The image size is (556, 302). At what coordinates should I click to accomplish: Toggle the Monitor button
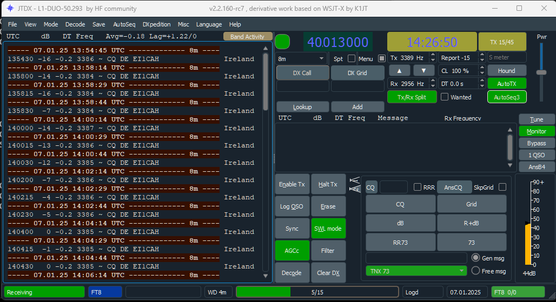click(x=537, y=131)
